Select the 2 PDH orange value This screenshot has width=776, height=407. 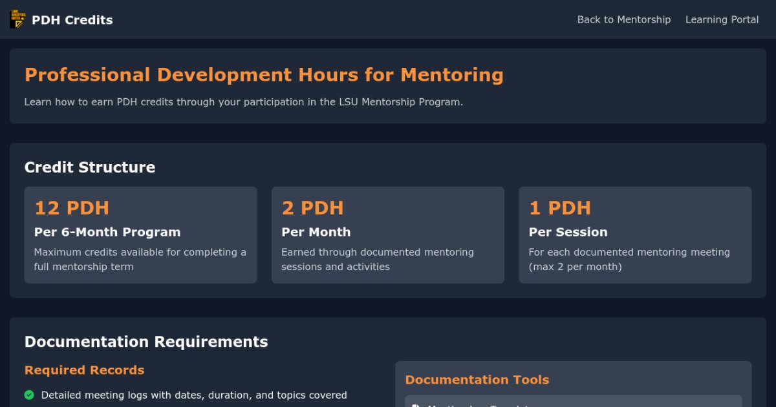(312, 208)
